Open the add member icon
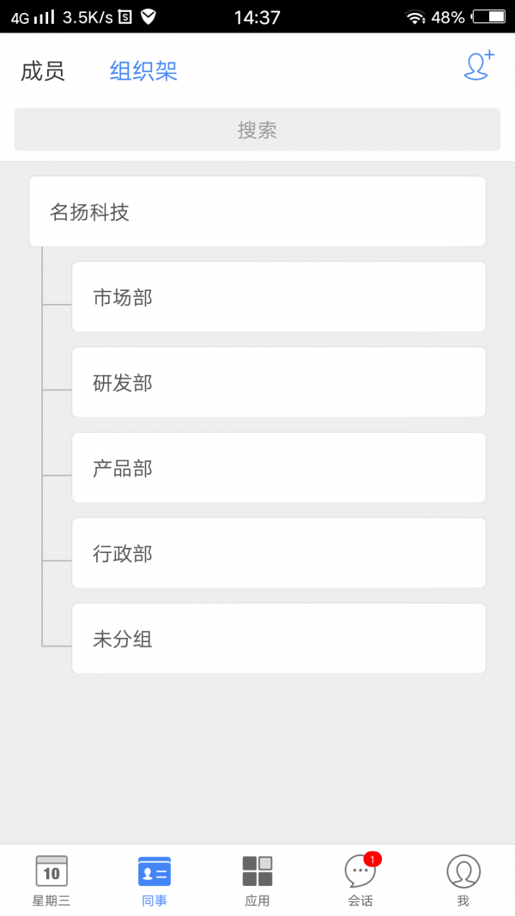 pos(478,67)
